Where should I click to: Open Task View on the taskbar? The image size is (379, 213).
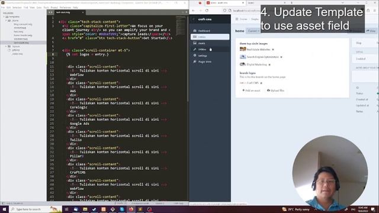(x=66, y=209)
